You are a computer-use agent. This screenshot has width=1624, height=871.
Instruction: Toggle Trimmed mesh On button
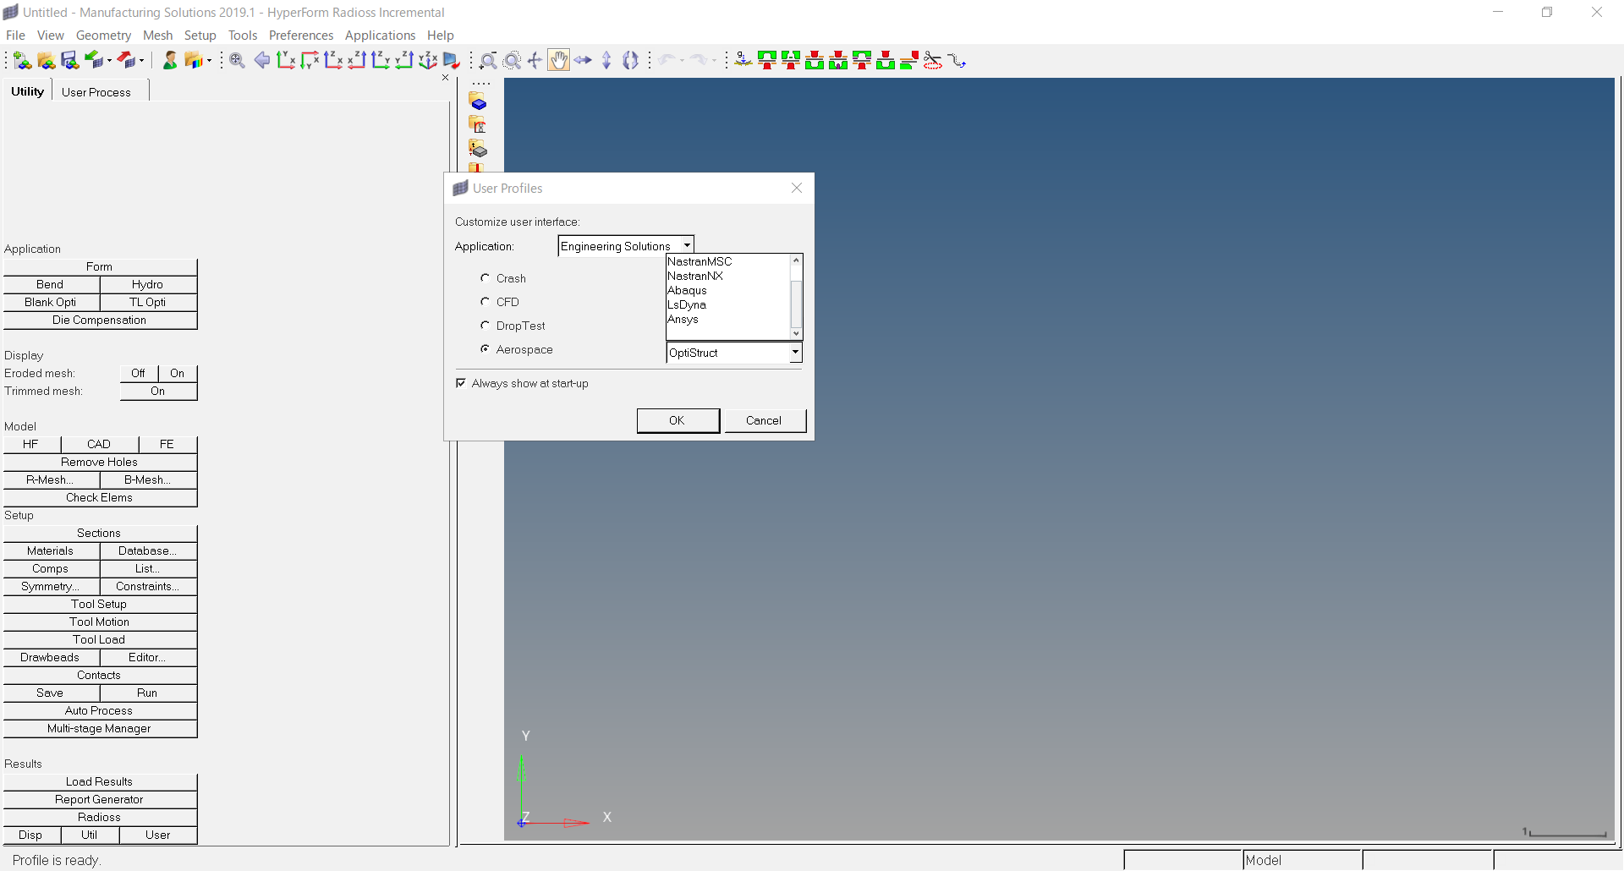coord(158,391)
